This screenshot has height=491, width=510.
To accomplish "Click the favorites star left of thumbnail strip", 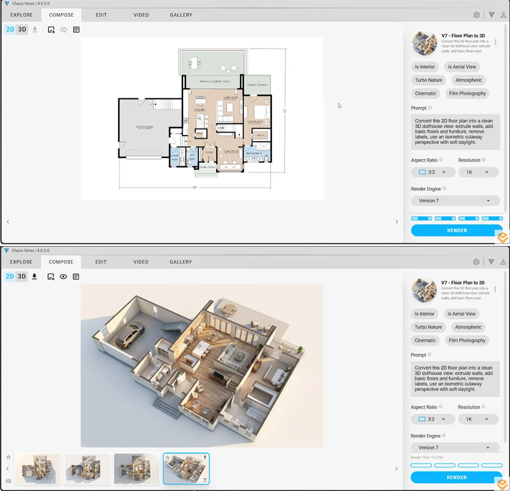I will [8, 457].
